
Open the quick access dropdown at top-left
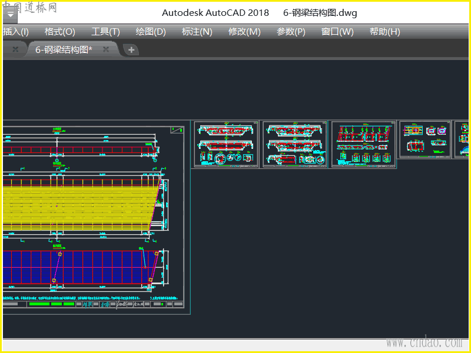(11, 14)
